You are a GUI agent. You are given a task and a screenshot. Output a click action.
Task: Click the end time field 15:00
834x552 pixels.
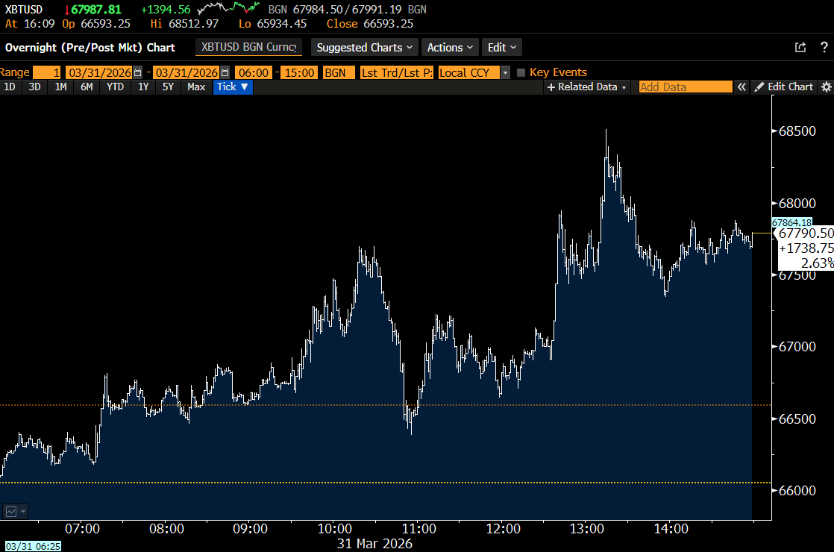(299, 73)
